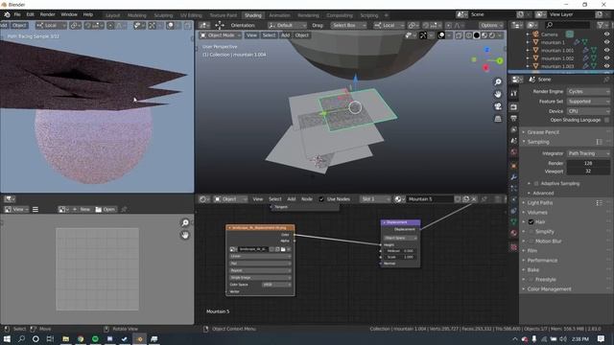614x345 pixels.
Task: Expand the Performance panel
Action: 542,260
